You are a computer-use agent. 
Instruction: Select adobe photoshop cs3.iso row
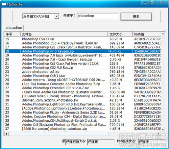click(82, 72)
